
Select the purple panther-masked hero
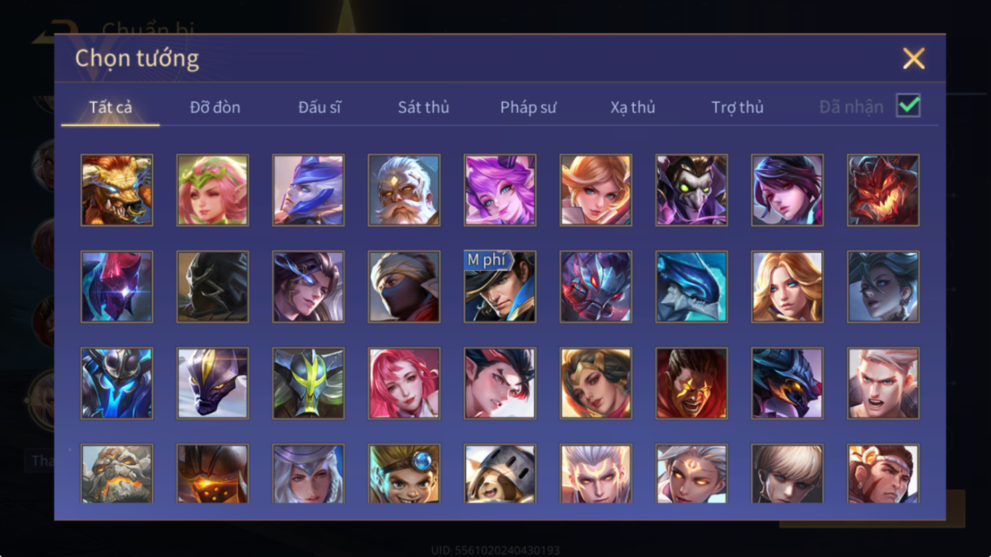pyautogui.click(x=213, y=383)
